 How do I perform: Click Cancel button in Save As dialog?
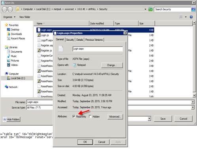[184, 119]
